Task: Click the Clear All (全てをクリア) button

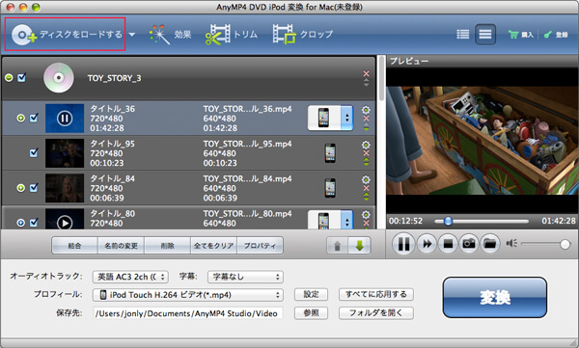Action: (x=213, y=246)
